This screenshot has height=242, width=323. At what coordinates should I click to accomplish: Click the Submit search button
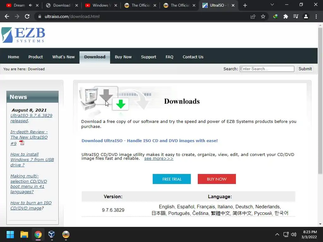tap(305, 69)
